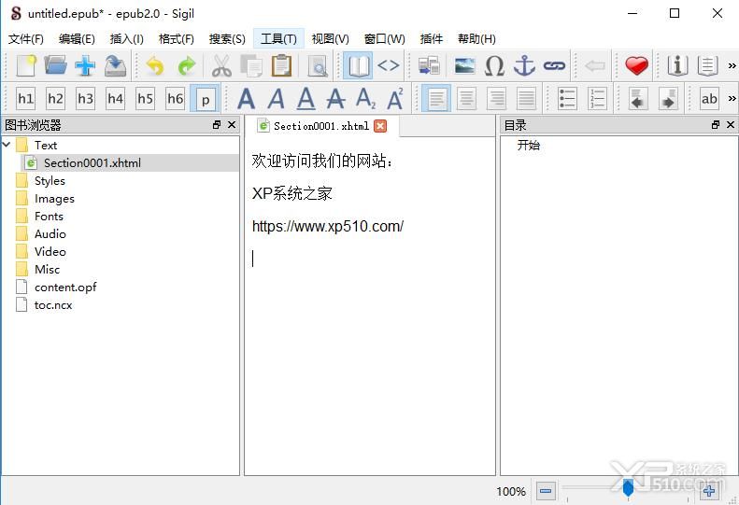The width and height of the screenshot is (739, 505).
Task: Apply Heading 1 style
Action: pos(25,98)
